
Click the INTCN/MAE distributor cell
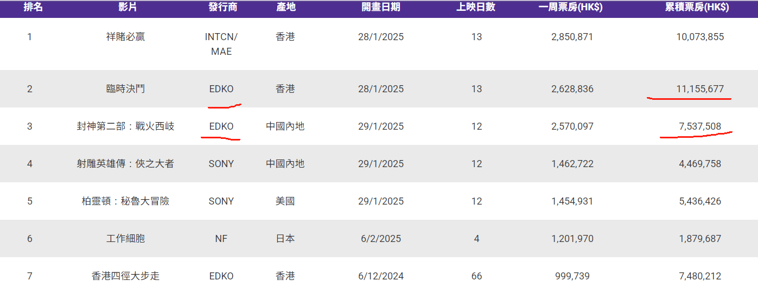[221, 44]
